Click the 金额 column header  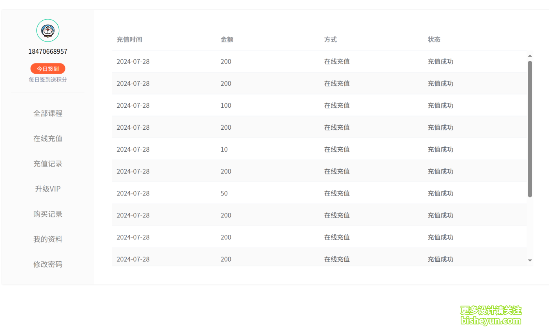click(x=227, y=40)
